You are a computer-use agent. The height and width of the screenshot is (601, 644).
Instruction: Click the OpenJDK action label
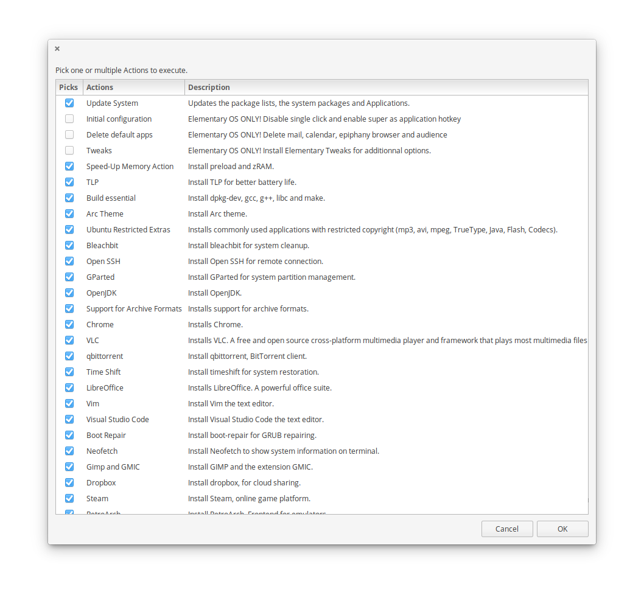(x=102, y=293)
